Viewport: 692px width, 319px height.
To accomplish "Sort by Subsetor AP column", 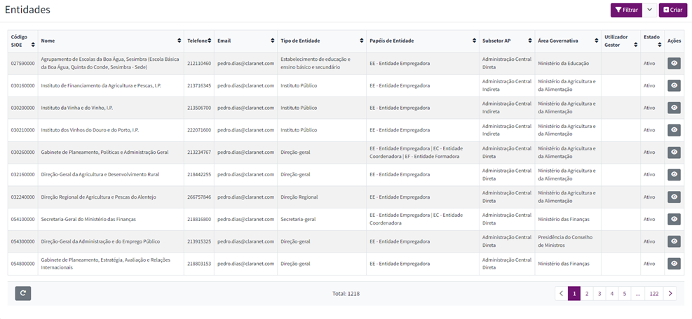I will pyautogui.click(x=530, y=41).
